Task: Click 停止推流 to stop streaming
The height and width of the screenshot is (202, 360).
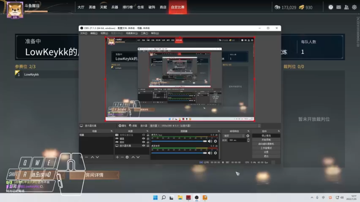Action: pos(266,136)
